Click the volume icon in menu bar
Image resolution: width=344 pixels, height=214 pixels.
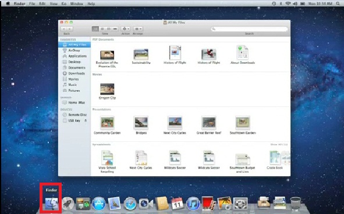(295, 3)
